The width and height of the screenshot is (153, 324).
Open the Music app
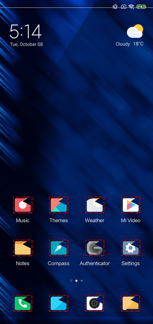click(23, 205)
